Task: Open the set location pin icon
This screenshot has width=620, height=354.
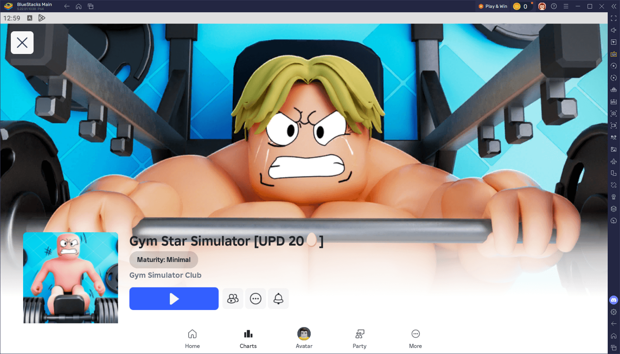Action: pos(614,197)
